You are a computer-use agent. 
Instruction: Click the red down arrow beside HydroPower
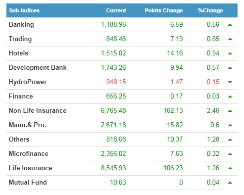pyautogui.click(x=230, y=82)
